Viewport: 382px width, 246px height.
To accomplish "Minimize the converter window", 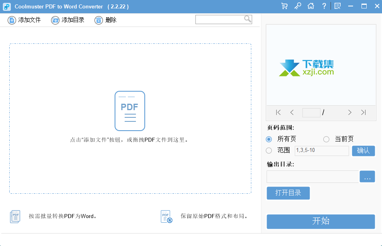I will [x=351, y=6].
